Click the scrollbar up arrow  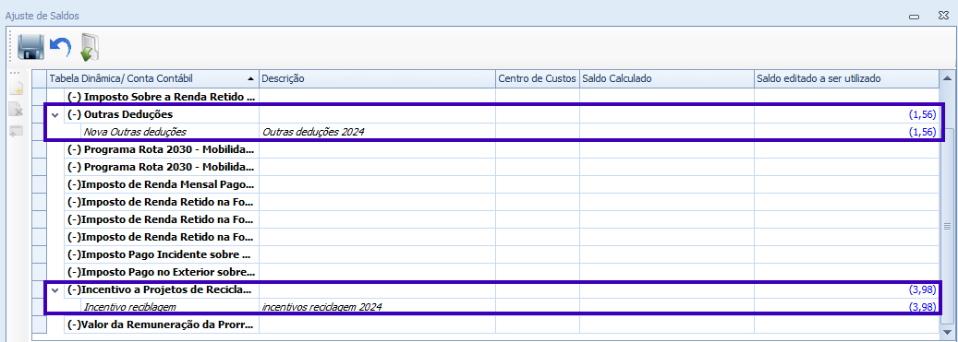pyautogui.click(x=947, y=78)
